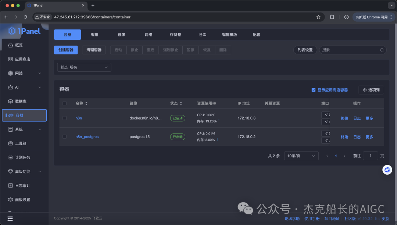Focus the 搜索 search field

pos(353,50)
